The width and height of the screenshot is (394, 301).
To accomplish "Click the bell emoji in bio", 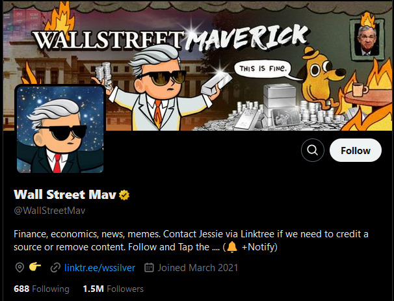I will pos(232,247).
